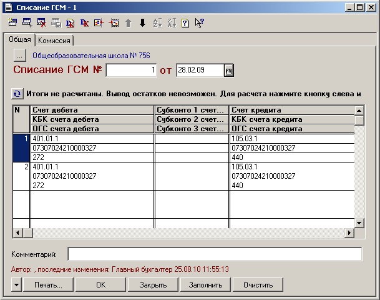Click the Заполнить button
This screenshot has width=380, height=300.
[205, 285]
